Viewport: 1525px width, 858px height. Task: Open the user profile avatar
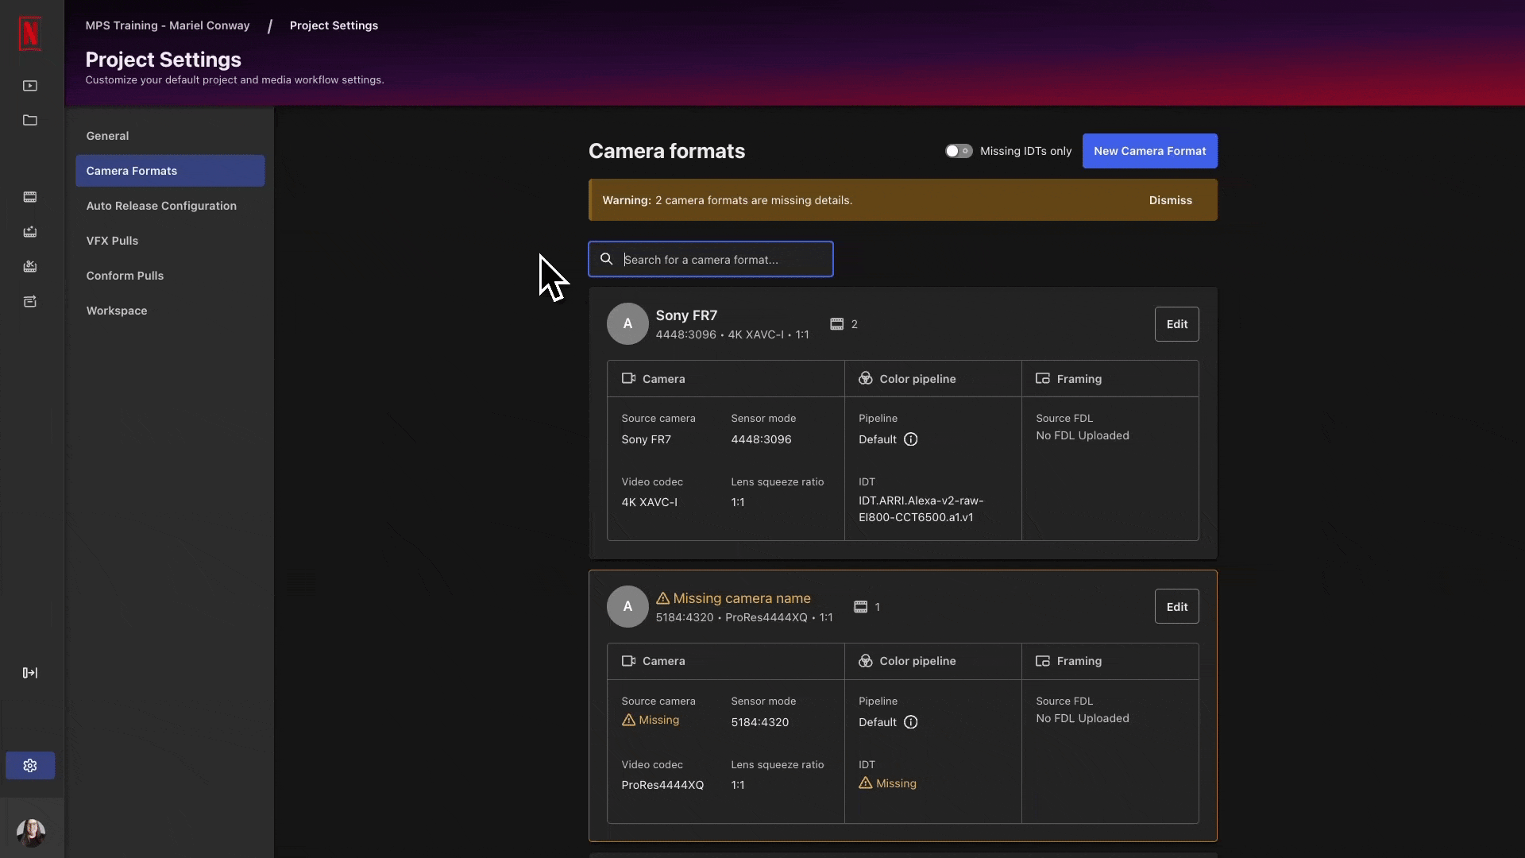(x=31, y=833)
